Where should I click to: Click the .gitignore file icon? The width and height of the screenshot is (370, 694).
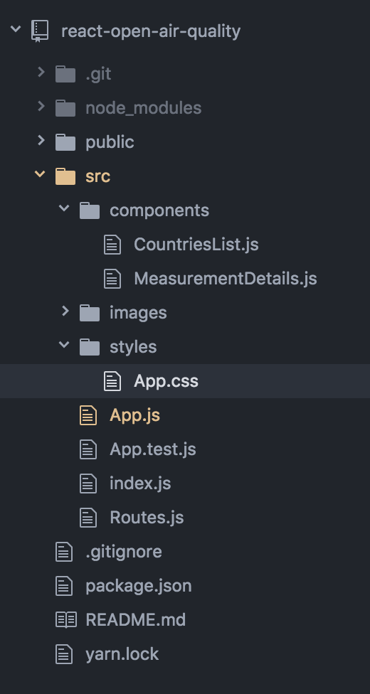pyautogui.click(x=64, y=552)
